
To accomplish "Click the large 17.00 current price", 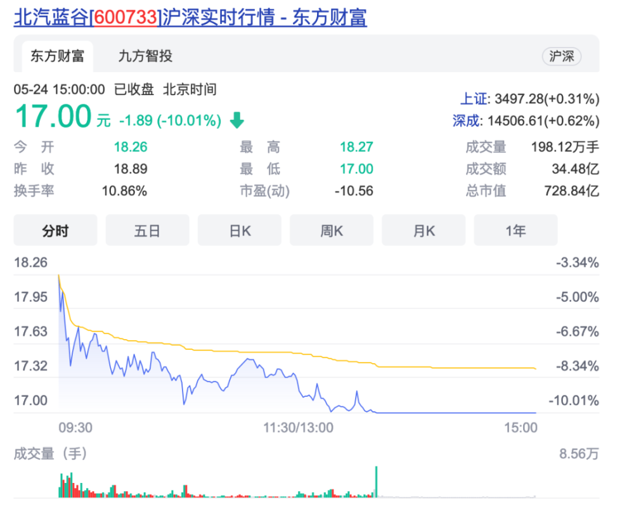I will [53, 117].
